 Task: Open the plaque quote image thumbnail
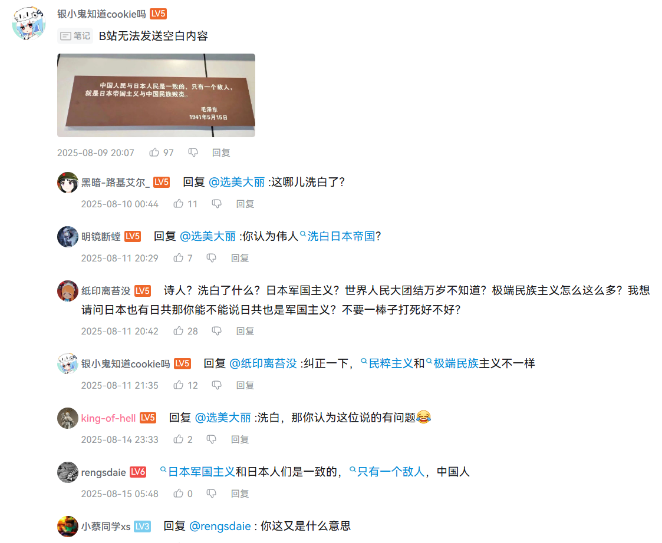(x=156, y=95)
